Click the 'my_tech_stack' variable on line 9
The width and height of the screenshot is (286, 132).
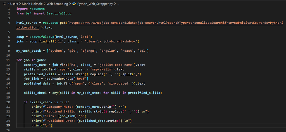[x=29, y=51]
